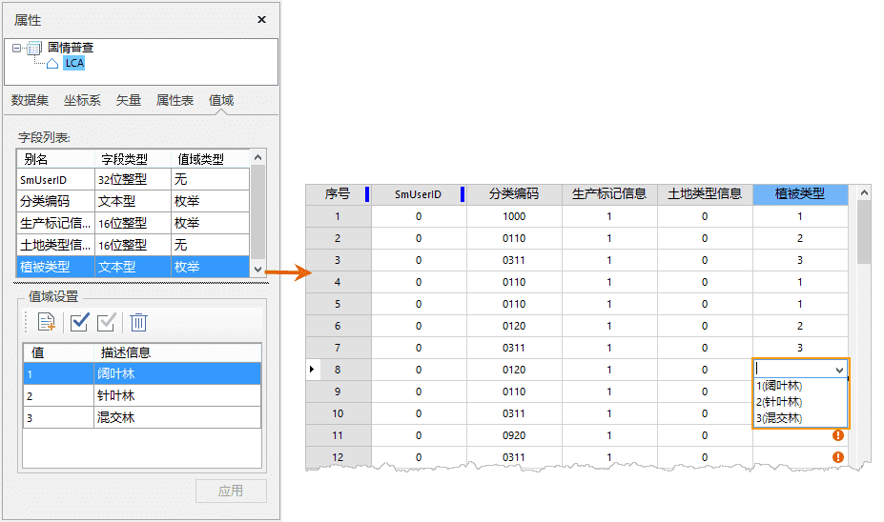
Task: Choose 3(混交林) from the dropdown list
Action: pos(779,418)
